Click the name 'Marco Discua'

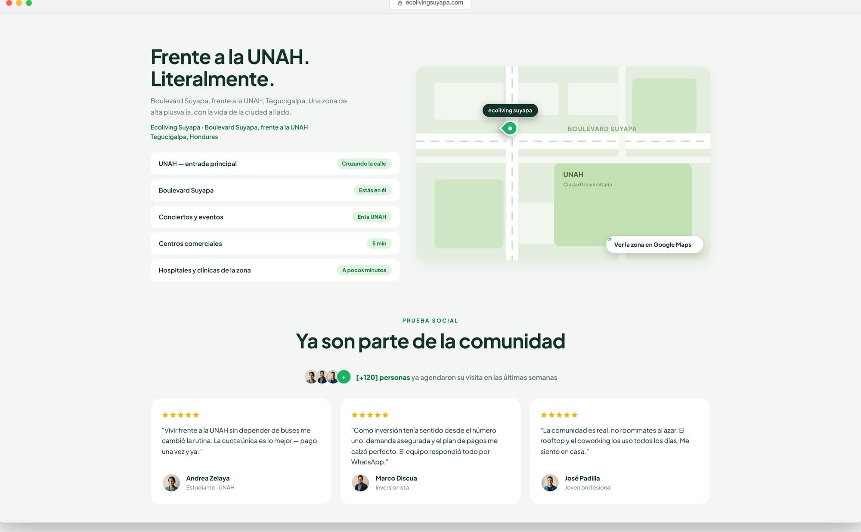396,478
